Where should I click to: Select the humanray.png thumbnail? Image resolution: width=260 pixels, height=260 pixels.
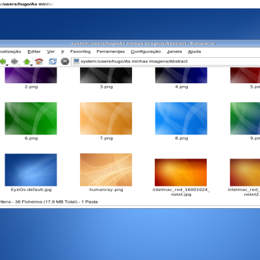click(x=106, y=170)
